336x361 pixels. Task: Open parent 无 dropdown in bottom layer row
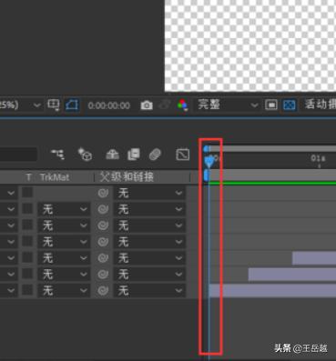tap(149, 290)
